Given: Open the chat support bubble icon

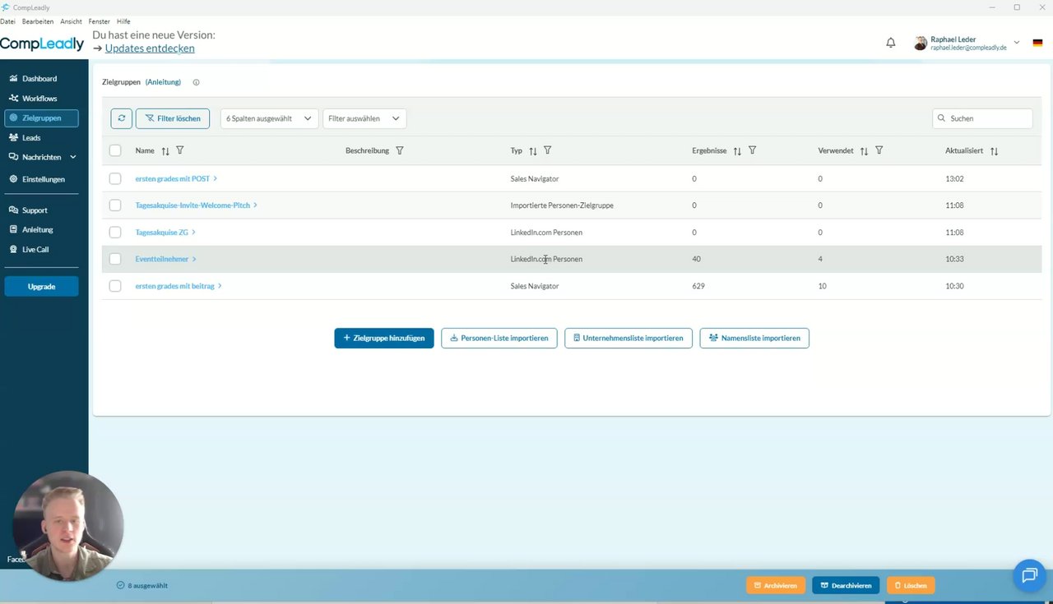Looking at the screenshot, I should pos(1028,575).
